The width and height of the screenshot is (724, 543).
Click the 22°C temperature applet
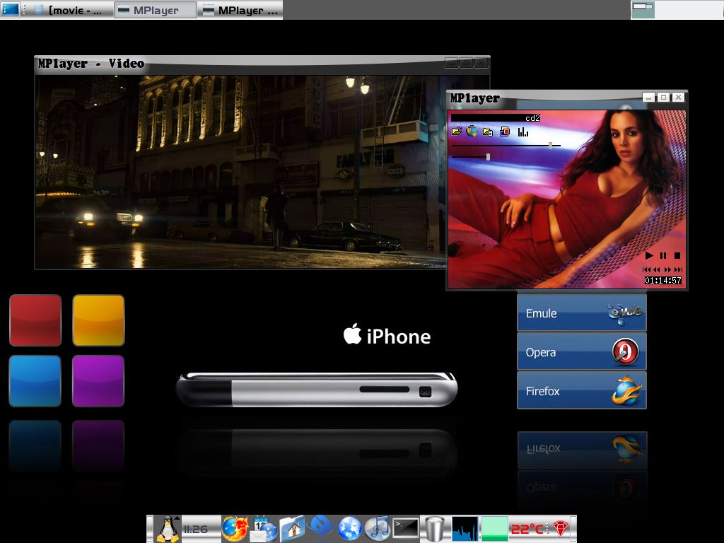(x=527, y=529)
